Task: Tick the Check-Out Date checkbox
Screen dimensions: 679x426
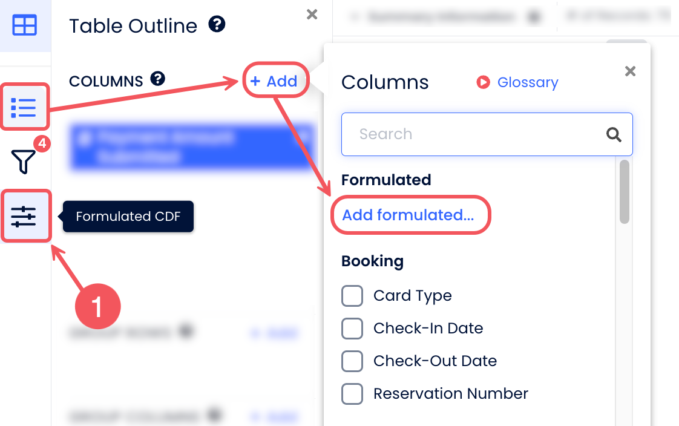Action: click(352, 361)
